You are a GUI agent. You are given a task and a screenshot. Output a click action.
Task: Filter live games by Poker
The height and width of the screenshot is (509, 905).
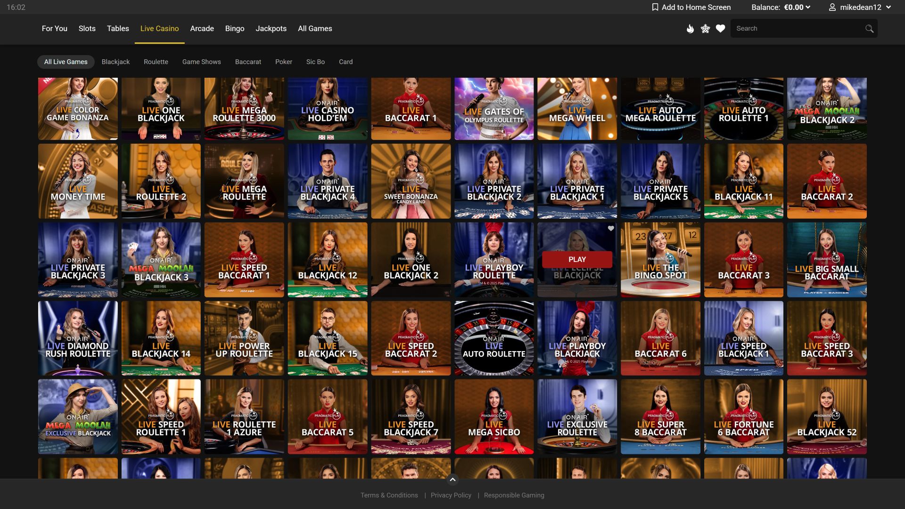[284, 62]
